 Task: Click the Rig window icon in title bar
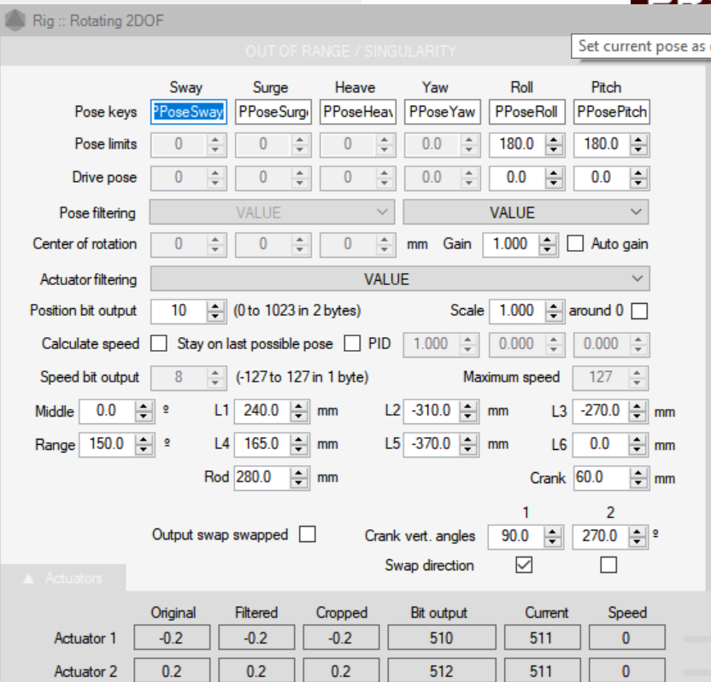click(15, 20)
